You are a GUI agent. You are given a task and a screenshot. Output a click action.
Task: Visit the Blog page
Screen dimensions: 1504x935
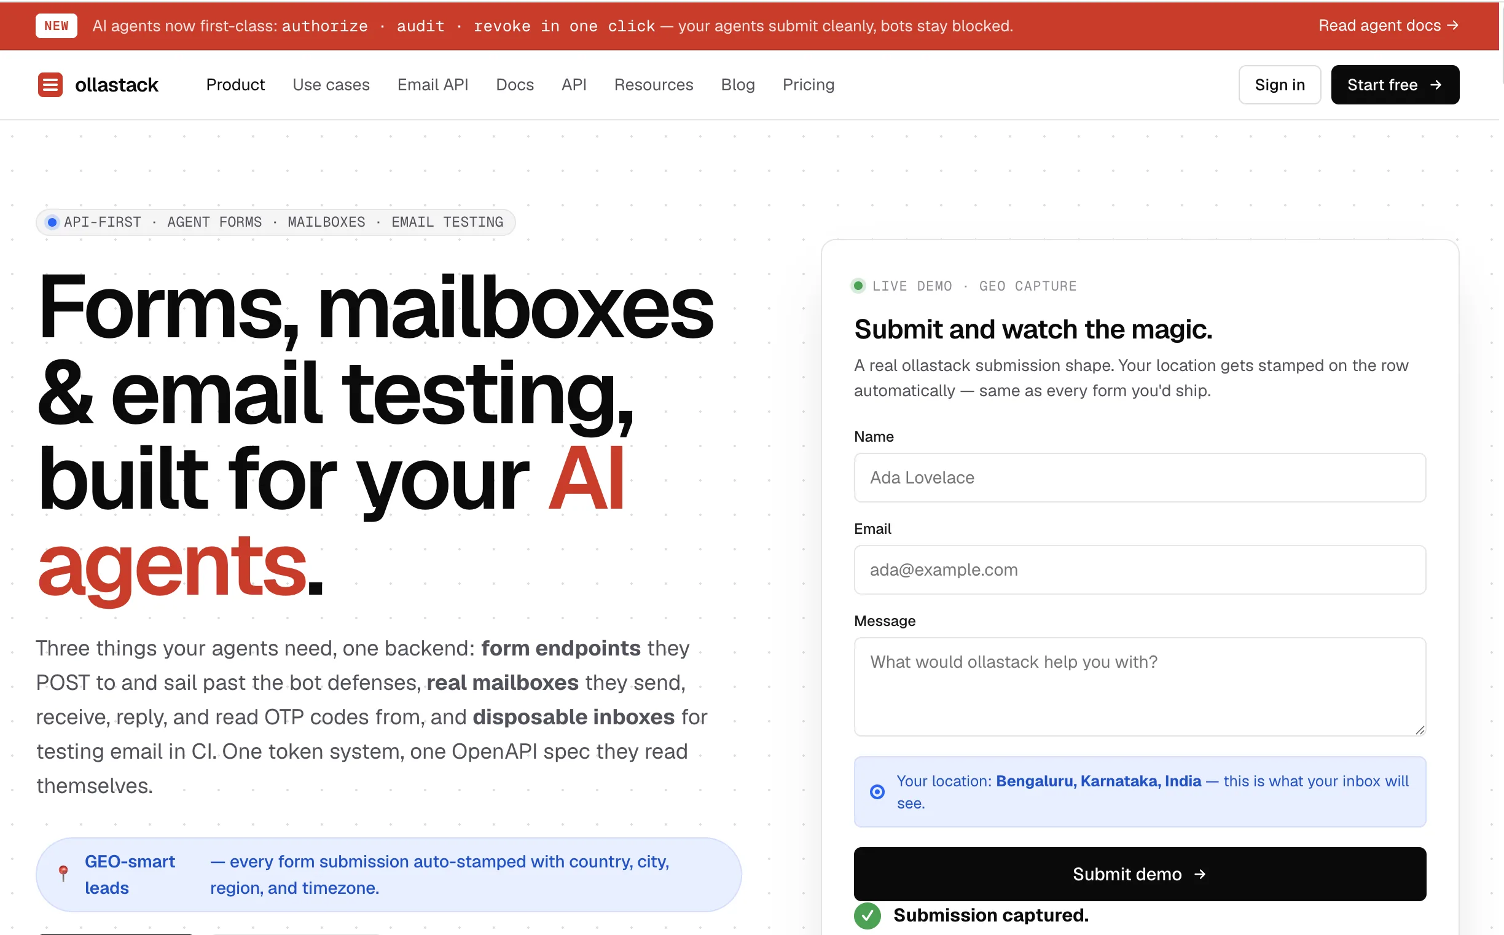[737, 85]
